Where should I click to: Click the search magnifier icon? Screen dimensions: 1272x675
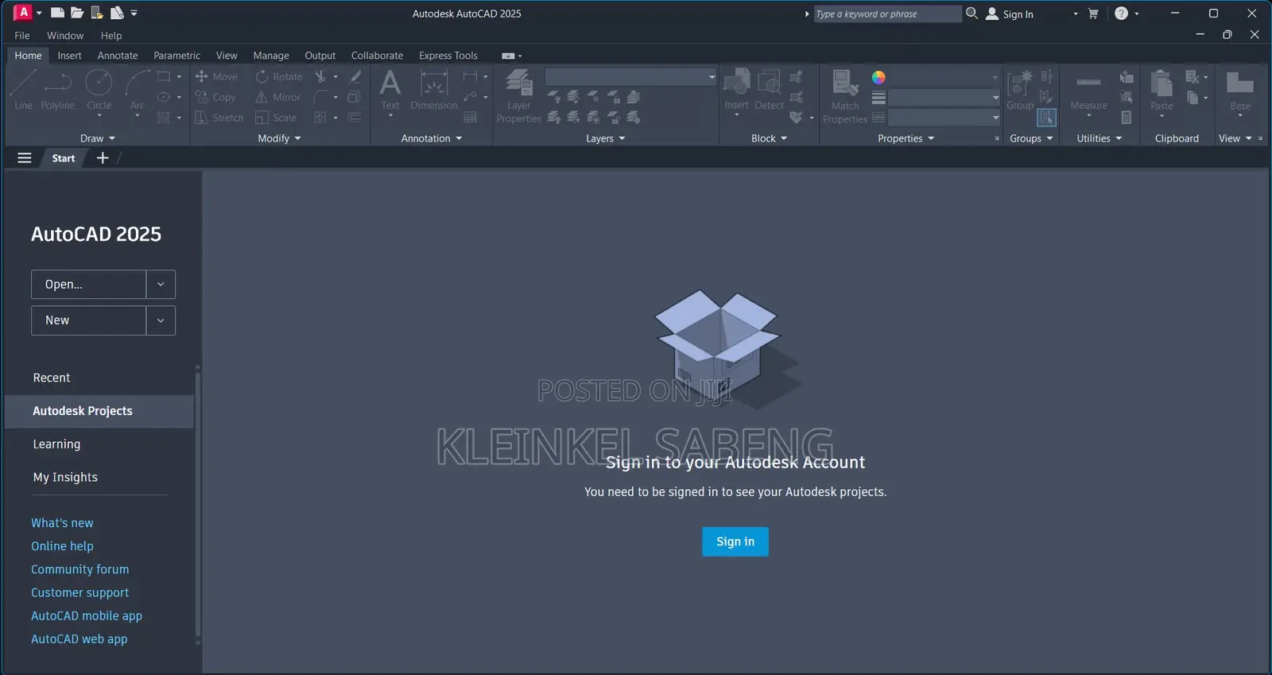pos(971,14)
